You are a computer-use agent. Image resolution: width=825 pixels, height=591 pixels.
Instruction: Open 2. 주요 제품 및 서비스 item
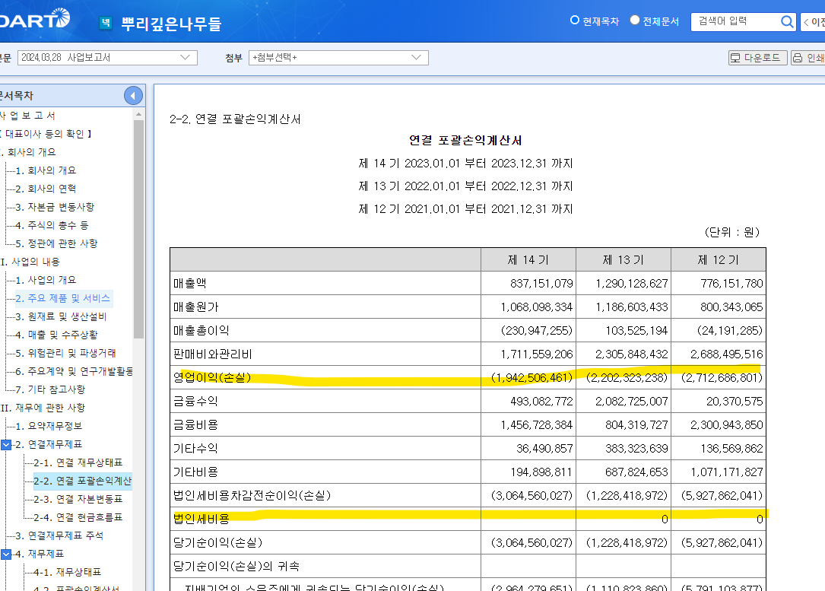63,298
